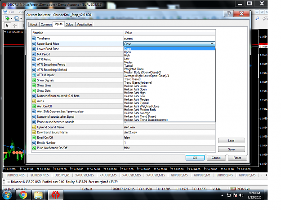Click the search magnifier icon
Image resolution: width=281 pixels, height=210 pixels.
pyautogui.click(x=257, y=18)
